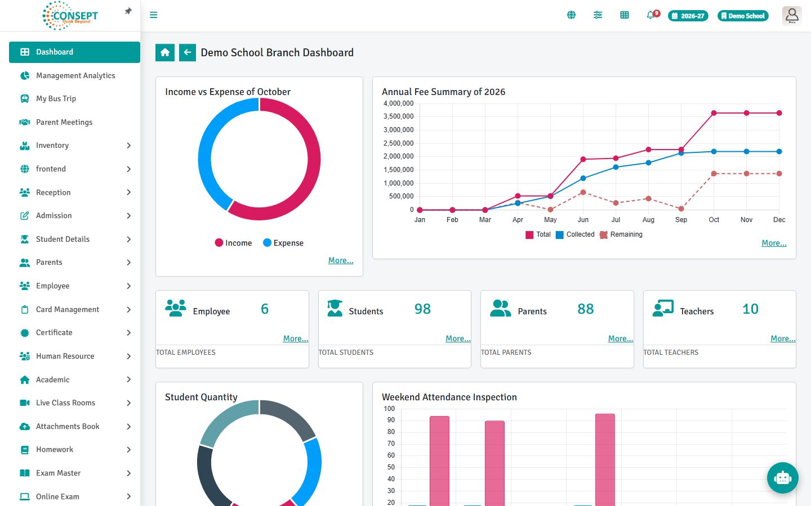
Task: Click the hamburger menu icon
Action: click(x=153, y=15)
